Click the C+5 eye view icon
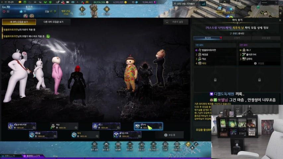This screenshot has height=159, width=283. click(x=142, y=144)
